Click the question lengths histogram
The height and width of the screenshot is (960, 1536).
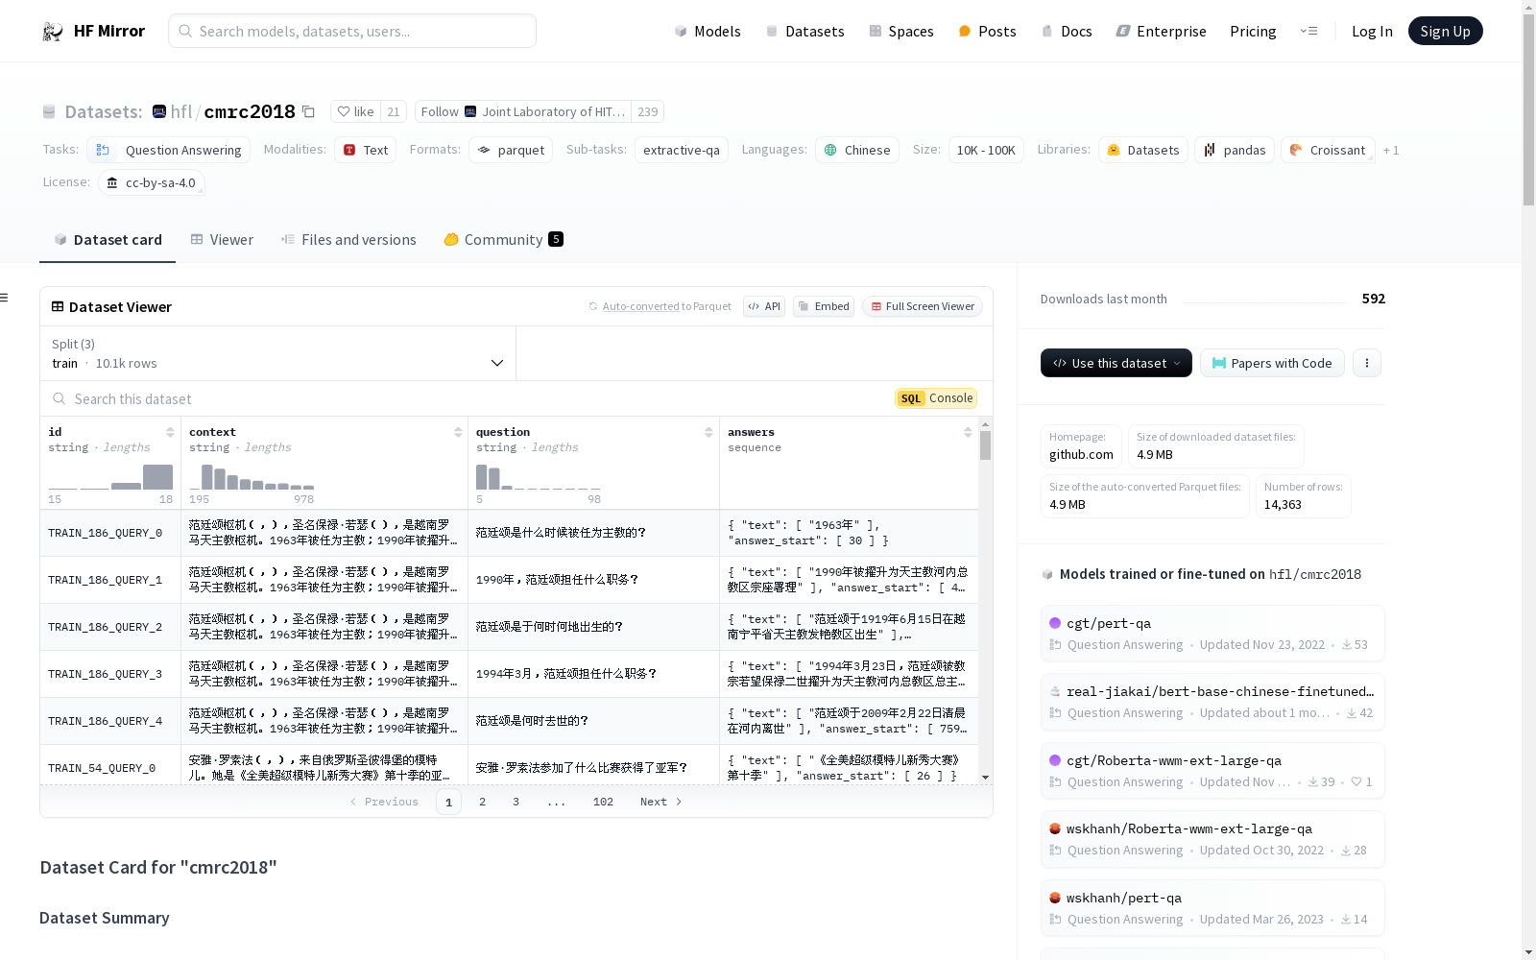pos(538,477)
